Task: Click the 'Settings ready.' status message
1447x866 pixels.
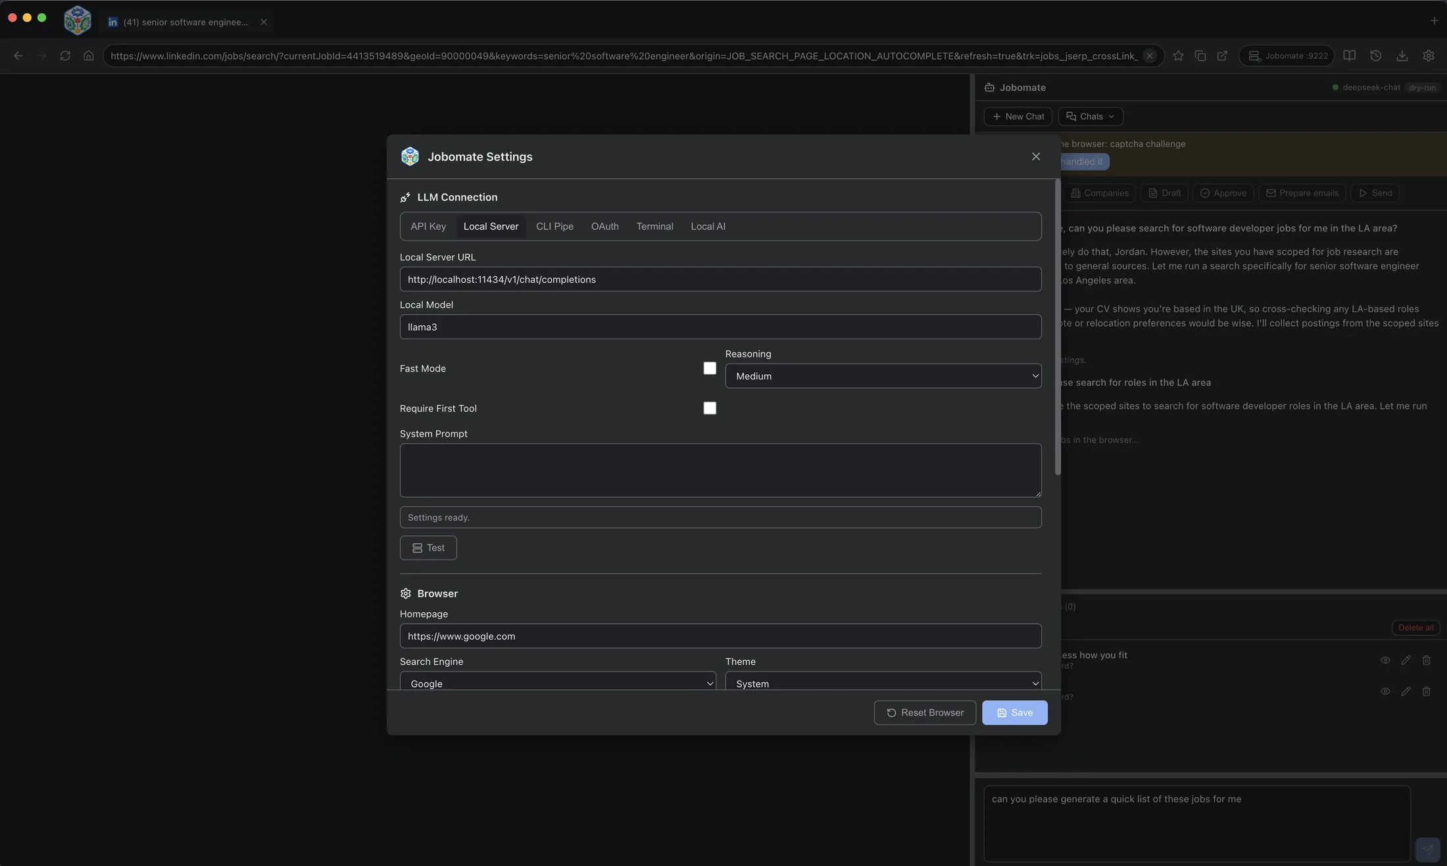Action: pyautogui.click(x=720, y=517)
